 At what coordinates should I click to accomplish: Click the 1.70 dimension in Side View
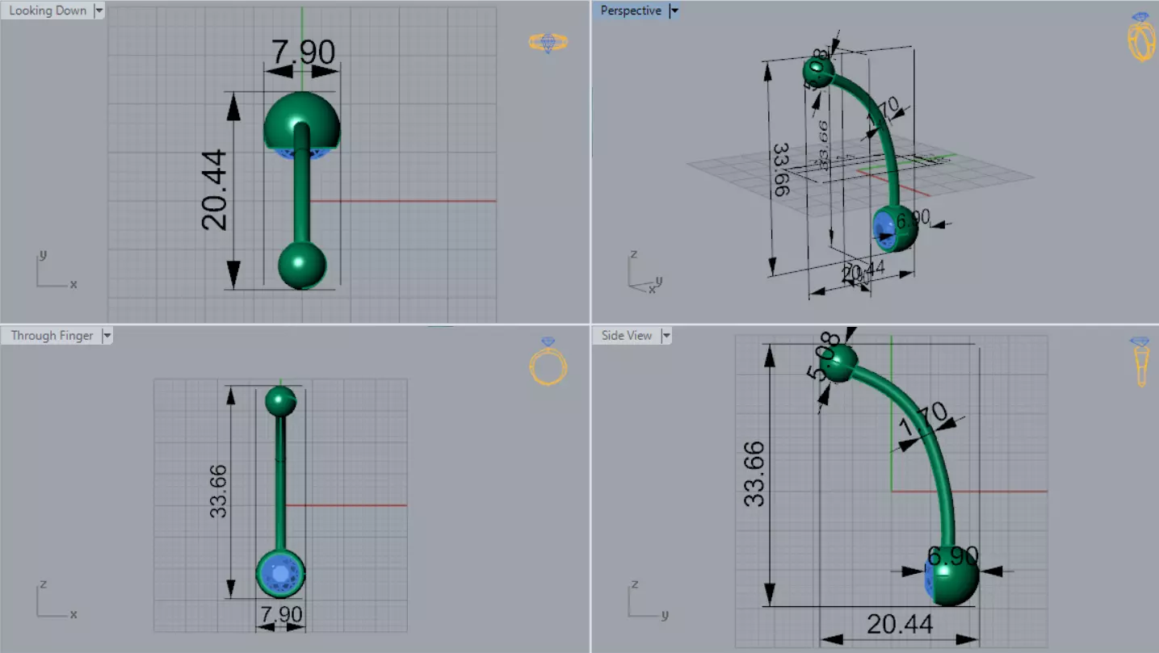(923, 420)
